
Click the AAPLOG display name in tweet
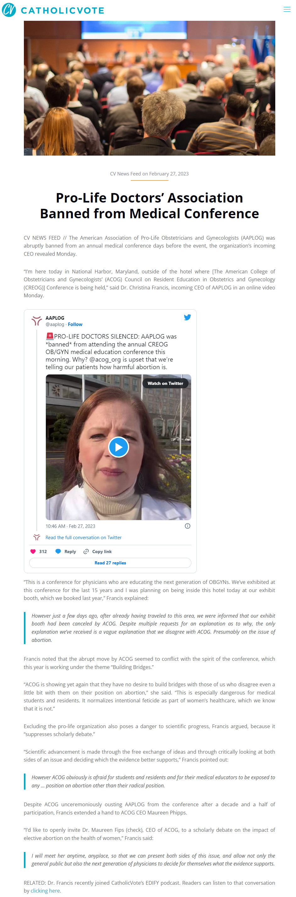click(55, 318)
